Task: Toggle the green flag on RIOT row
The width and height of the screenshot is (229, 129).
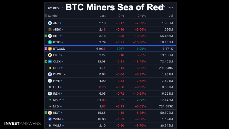Action: 46,113
